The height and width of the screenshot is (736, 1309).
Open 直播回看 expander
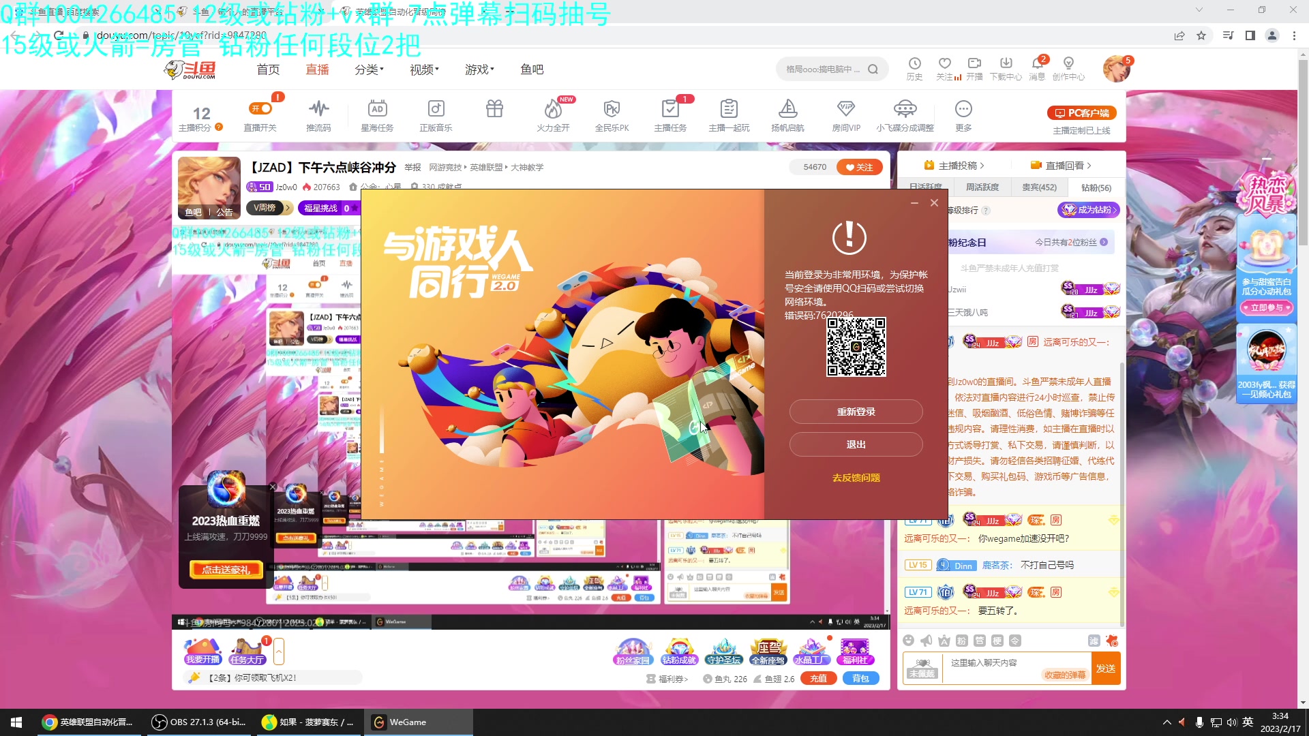pyautogui.click(x=1061, y=166)
